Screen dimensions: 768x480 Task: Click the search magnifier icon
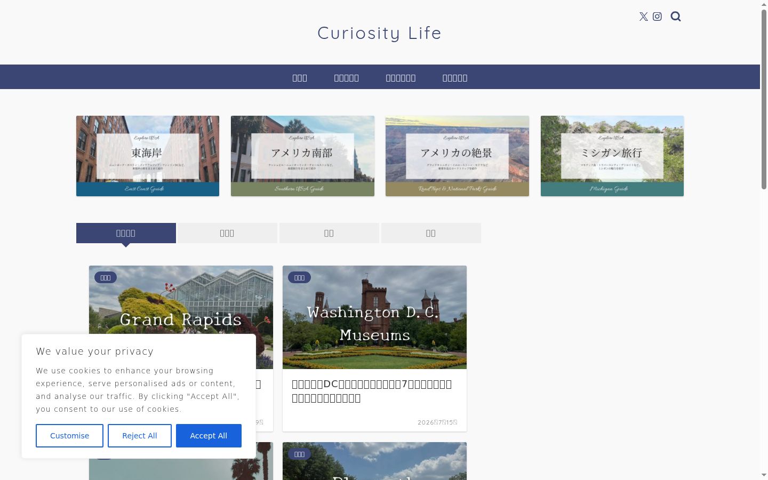point(676,17)
